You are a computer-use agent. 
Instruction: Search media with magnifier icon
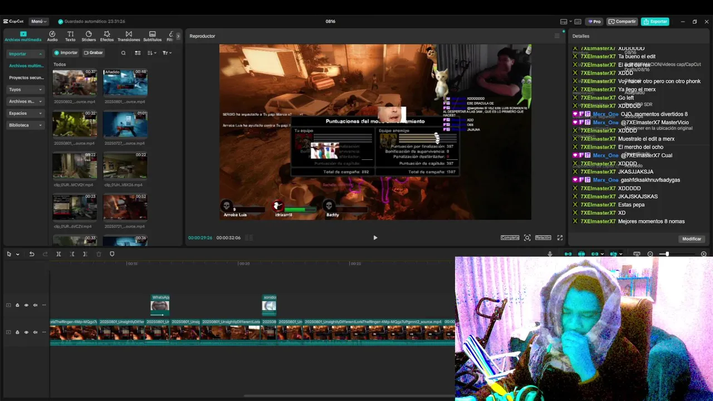[124, 53]
